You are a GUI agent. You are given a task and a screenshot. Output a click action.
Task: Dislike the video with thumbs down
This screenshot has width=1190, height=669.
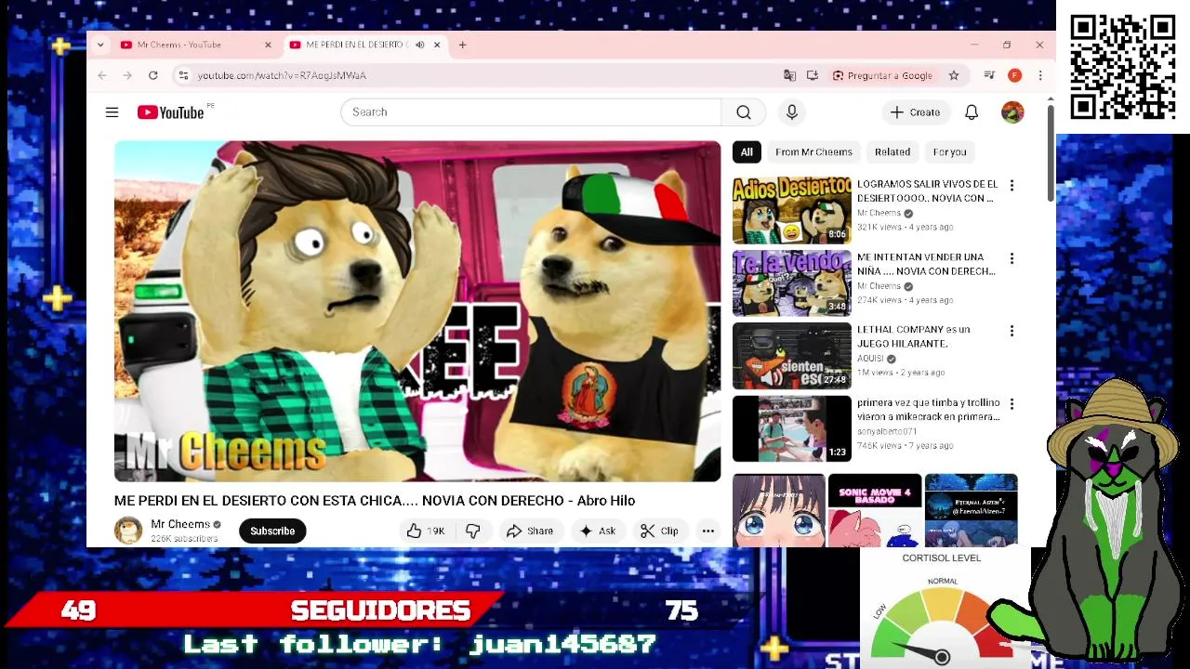[x=473, y=531]
